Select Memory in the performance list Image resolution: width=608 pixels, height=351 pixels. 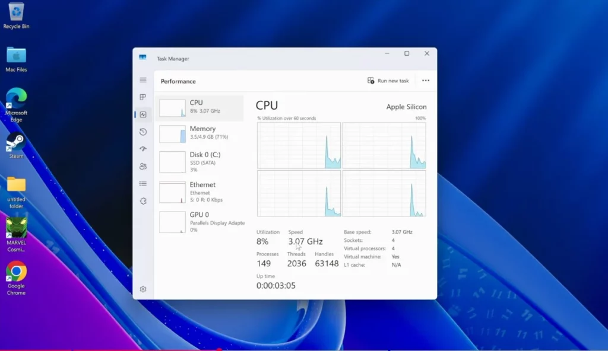[x=199, y=133]
